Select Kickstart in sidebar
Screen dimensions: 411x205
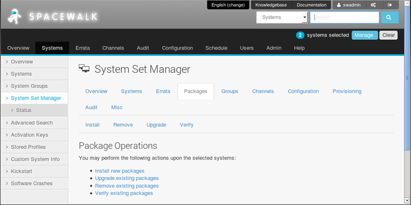coord(34,171)
